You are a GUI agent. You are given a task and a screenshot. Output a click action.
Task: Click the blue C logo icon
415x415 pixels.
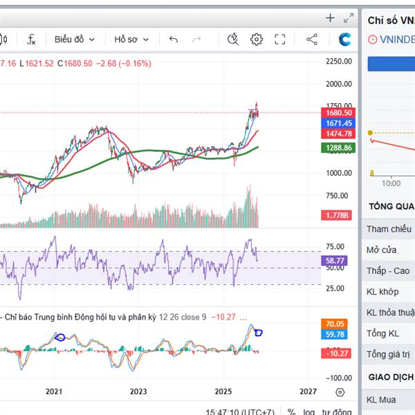pyautogui.click(x=344, y=39)
